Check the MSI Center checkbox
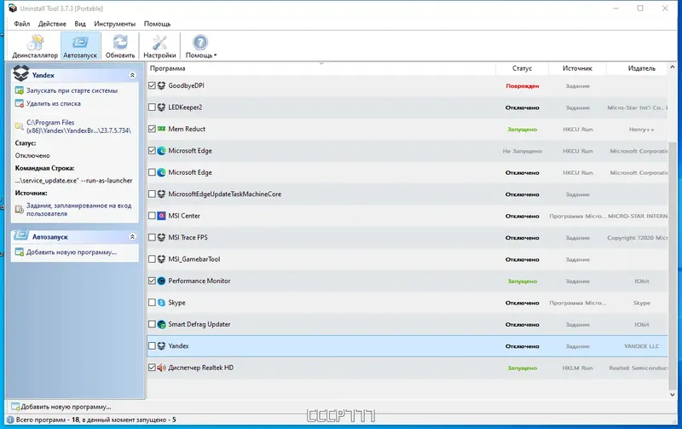 pyautogui.click(x=152, y=216)
